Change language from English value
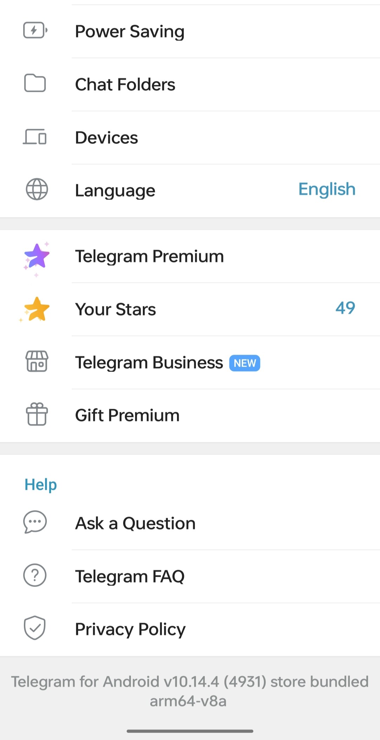Screen dimensions: 380x740 click(327, 190)
